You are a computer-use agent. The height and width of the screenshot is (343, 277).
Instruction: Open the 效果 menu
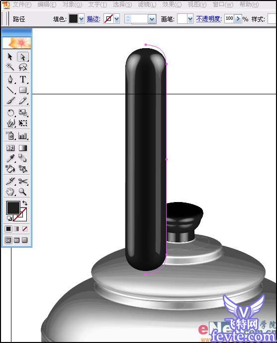172,4
